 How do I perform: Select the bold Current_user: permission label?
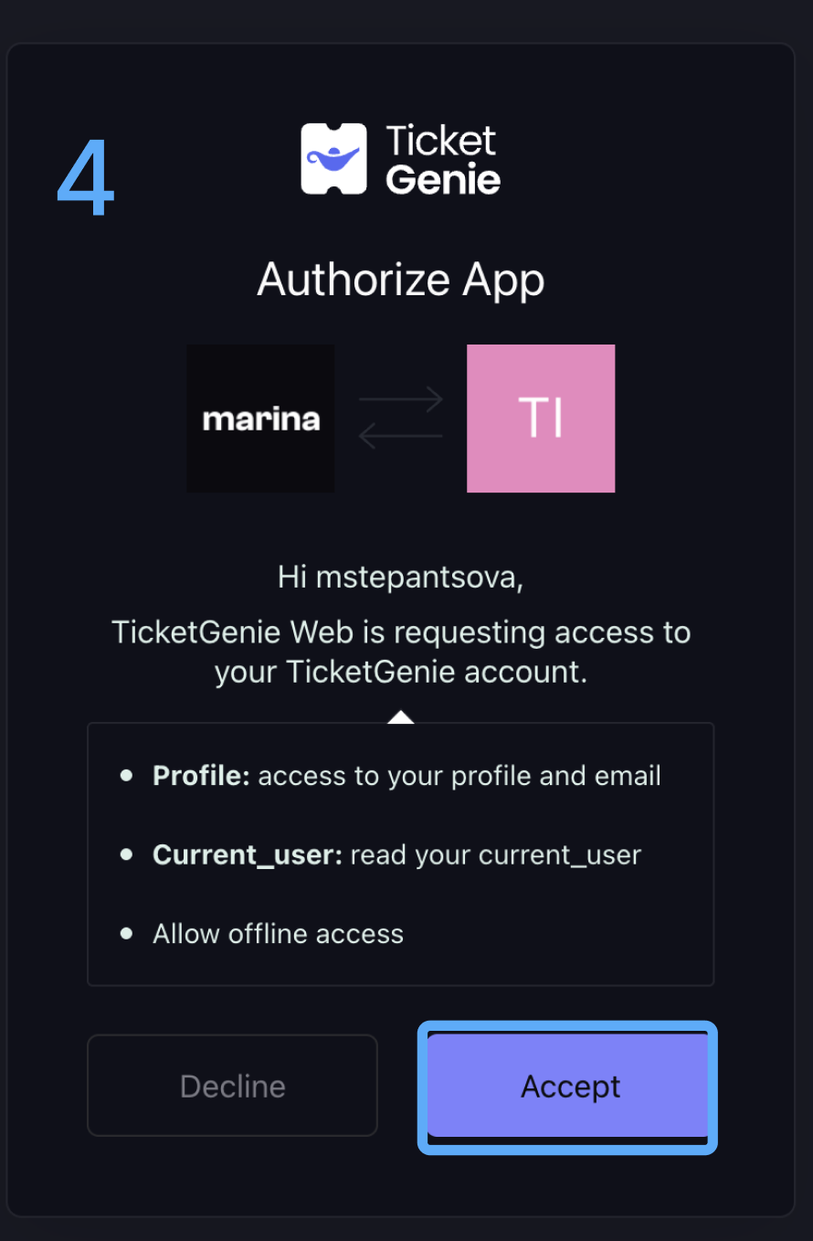(x=248, y=854)
